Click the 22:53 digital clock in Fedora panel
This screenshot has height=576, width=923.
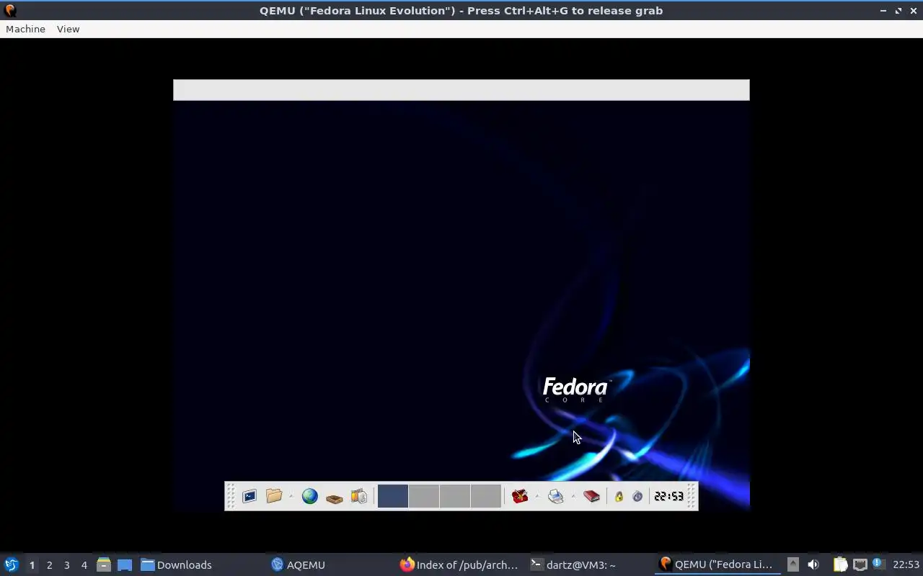tap(668, 496)
